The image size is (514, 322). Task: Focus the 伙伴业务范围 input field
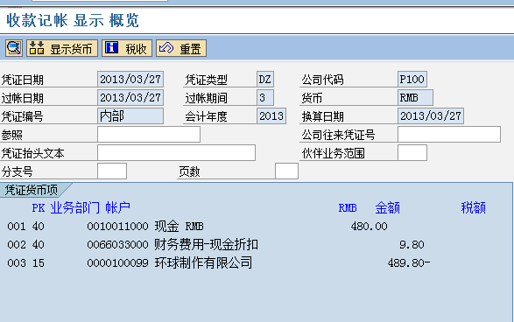click(x=412, y=152)
